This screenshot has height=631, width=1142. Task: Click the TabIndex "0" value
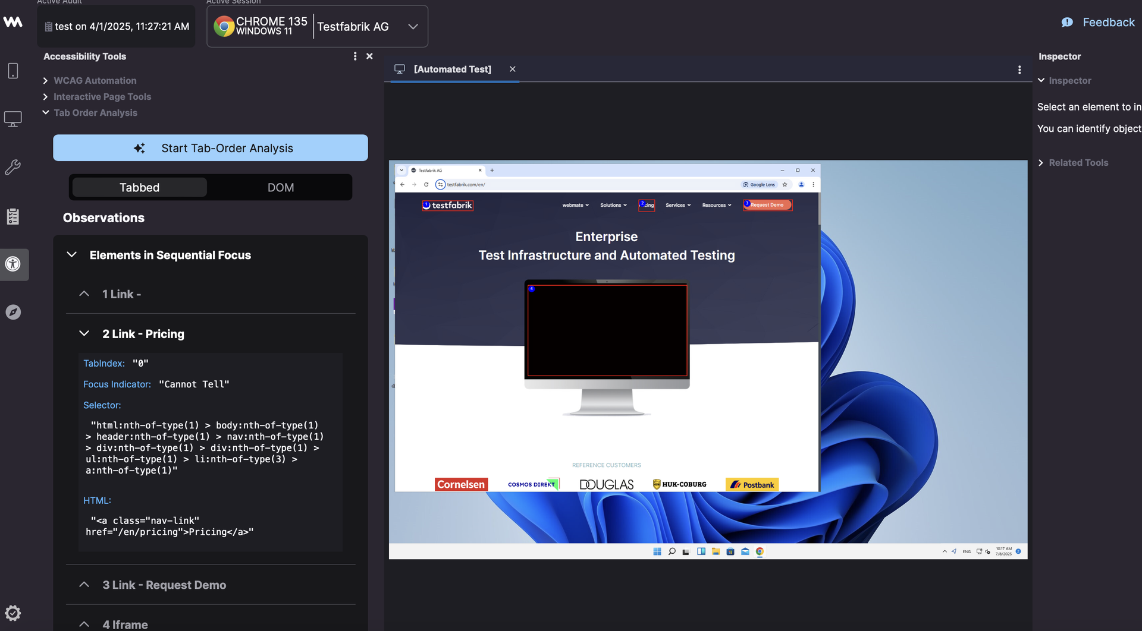140,363
